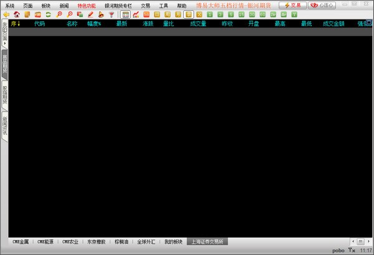Switch to the CME金属 tab

coord(21,242)
